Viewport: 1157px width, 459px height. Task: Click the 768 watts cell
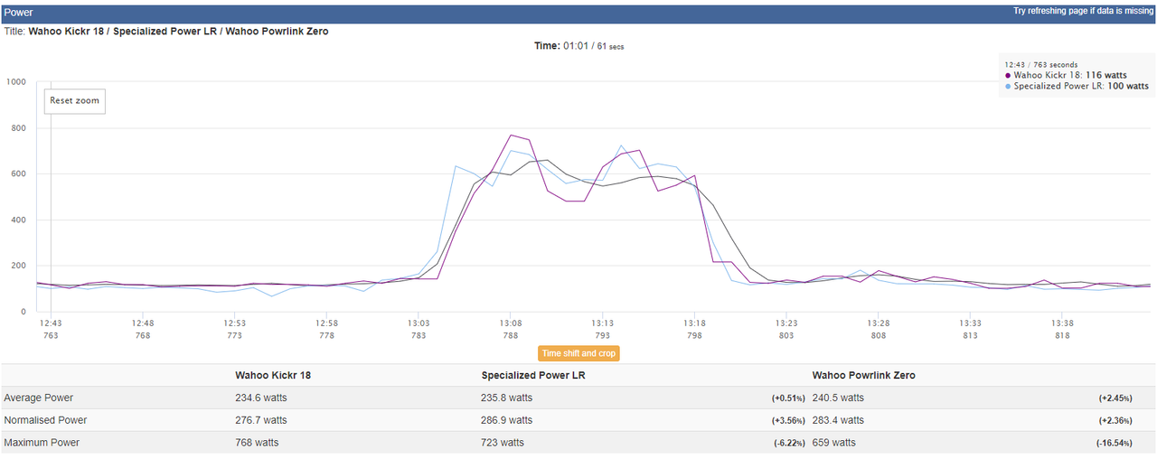point(257,443)
